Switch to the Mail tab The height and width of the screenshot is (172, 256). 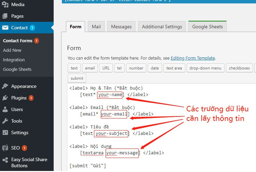[96, 27]
